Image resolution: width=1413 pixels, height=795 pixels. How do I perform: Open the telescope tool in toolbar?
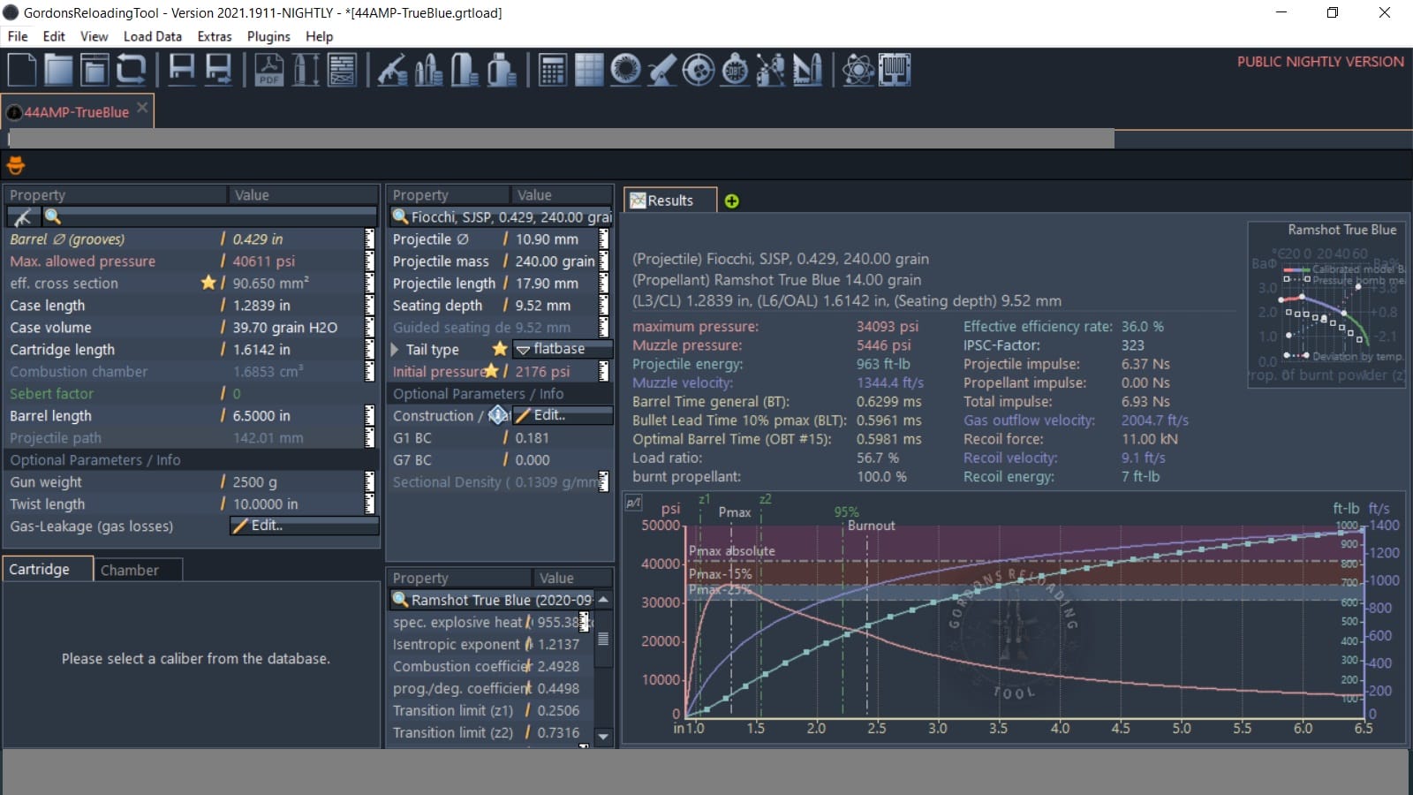[x=661, y=70]
